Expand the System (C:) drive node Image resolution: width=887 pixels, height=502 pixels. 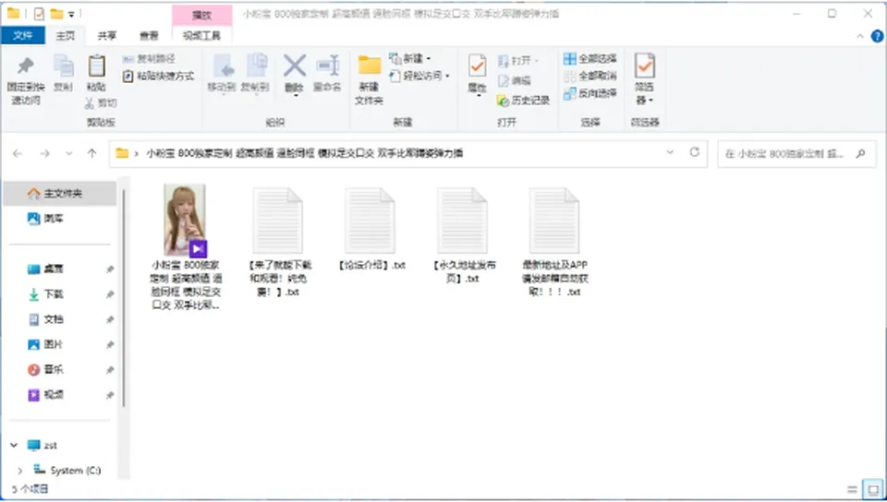(19, 470)
